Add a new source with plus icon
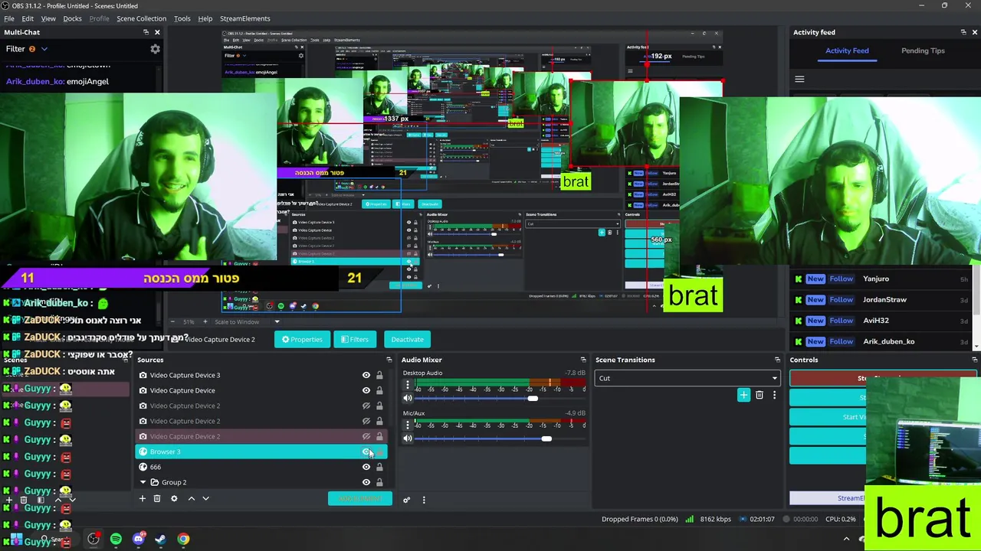 [142, 499]
